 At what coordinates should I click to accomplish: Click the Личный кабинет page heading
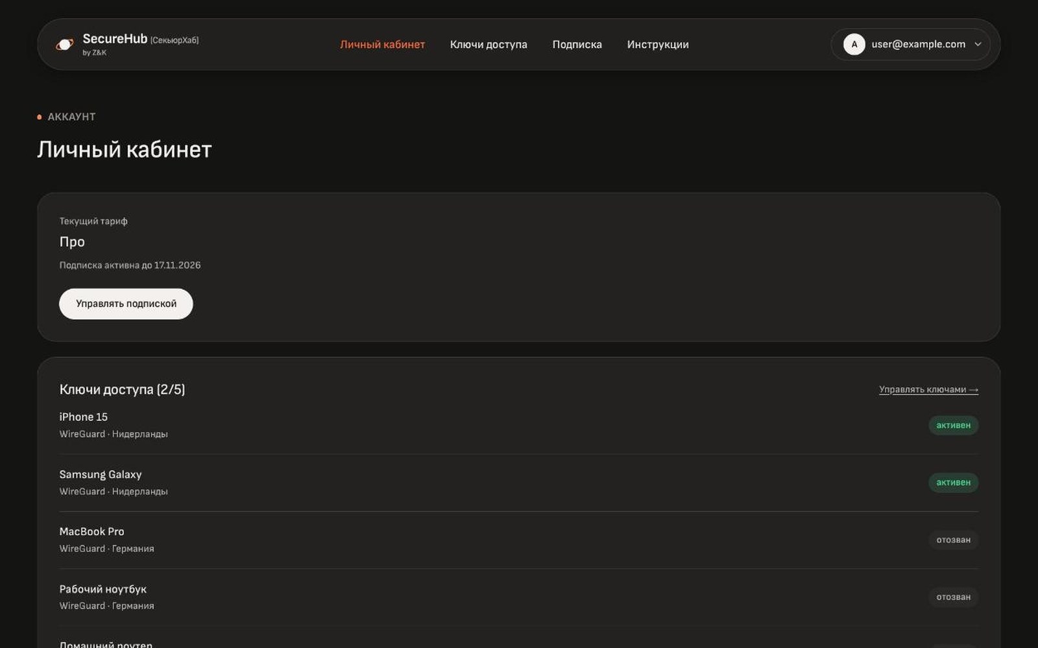click(x=125, y=149)
